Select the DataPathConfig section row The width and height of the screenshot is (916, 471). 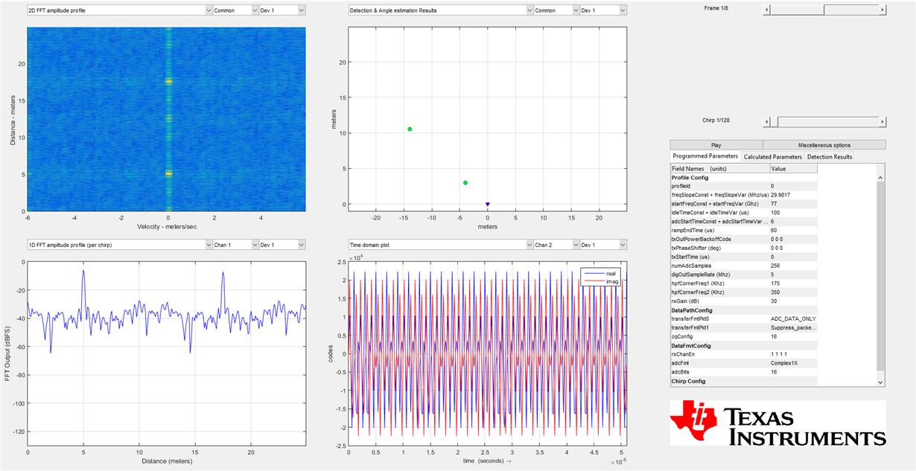click(744, 310)
